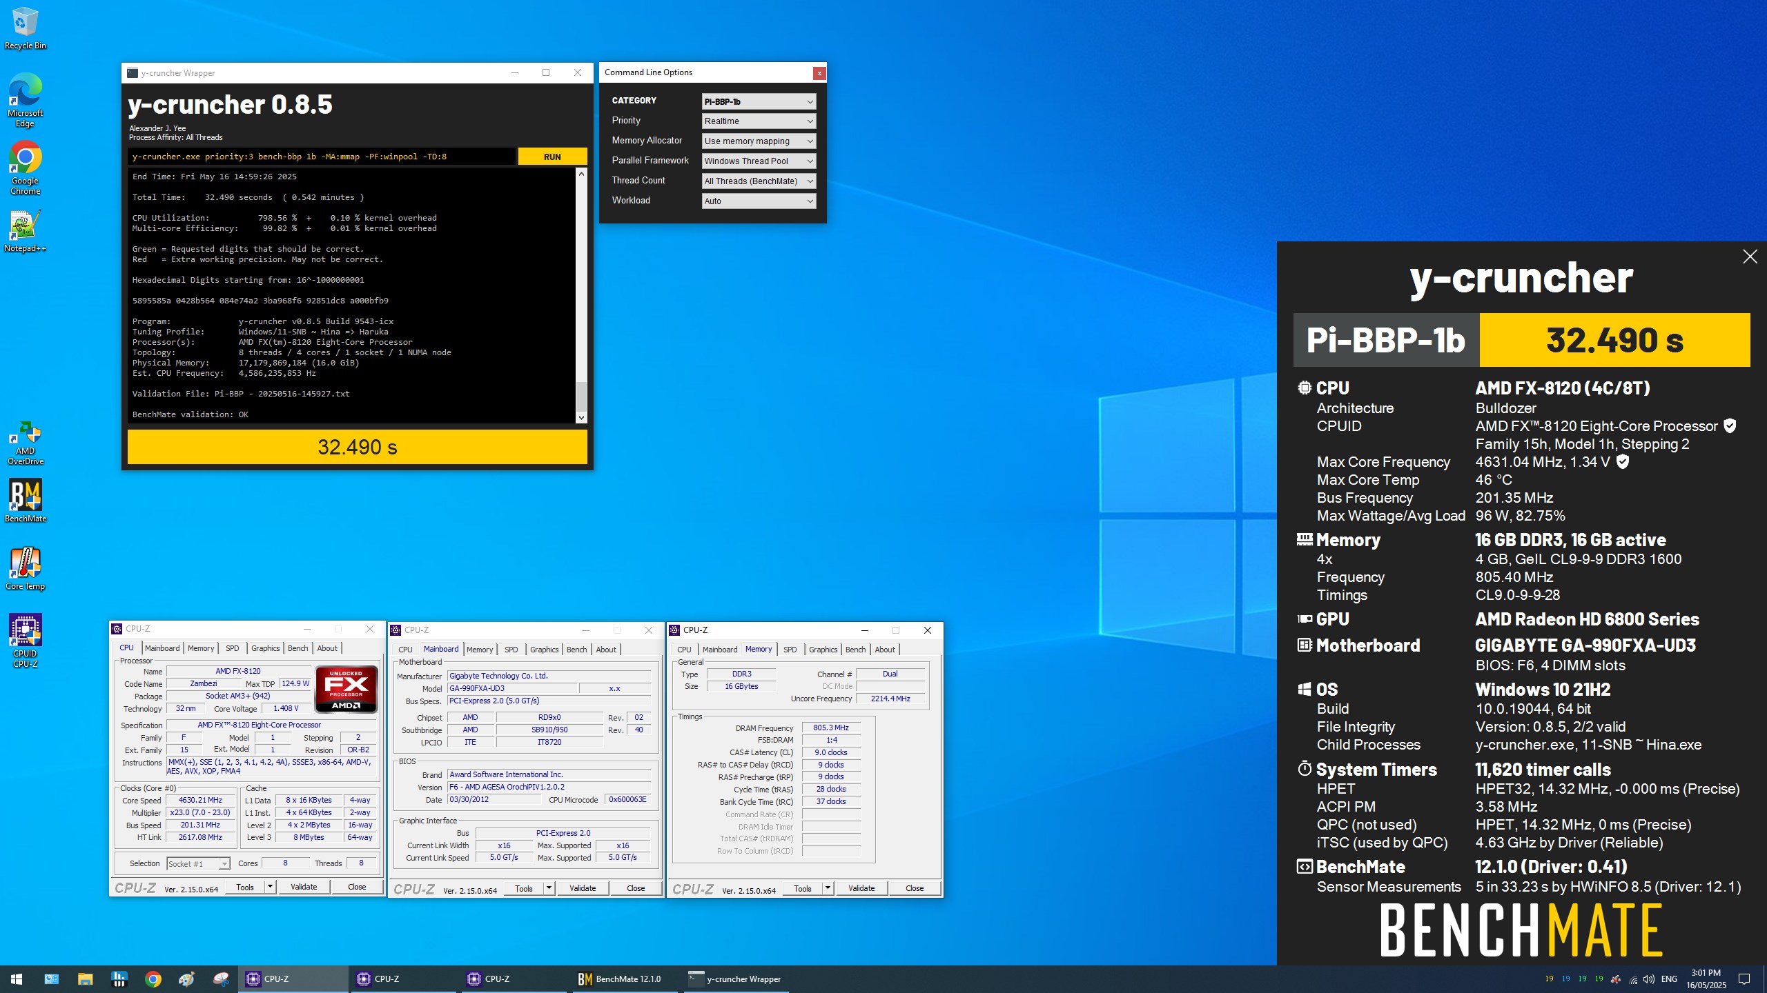
Task: Open the notification center icon
Action: pos(1744,979)
